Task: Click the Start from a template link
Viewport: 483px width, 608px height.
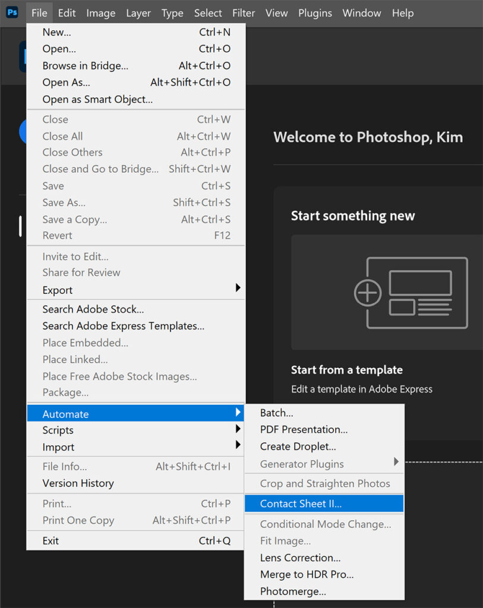Action: tap(346, 370)
